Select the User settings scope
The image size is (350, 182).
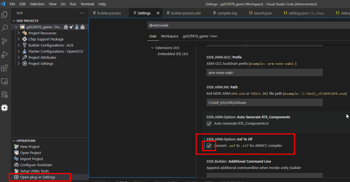point(153,36)
